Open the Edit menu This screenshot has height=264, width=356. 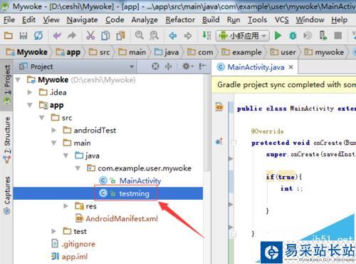tap(28, 20)
